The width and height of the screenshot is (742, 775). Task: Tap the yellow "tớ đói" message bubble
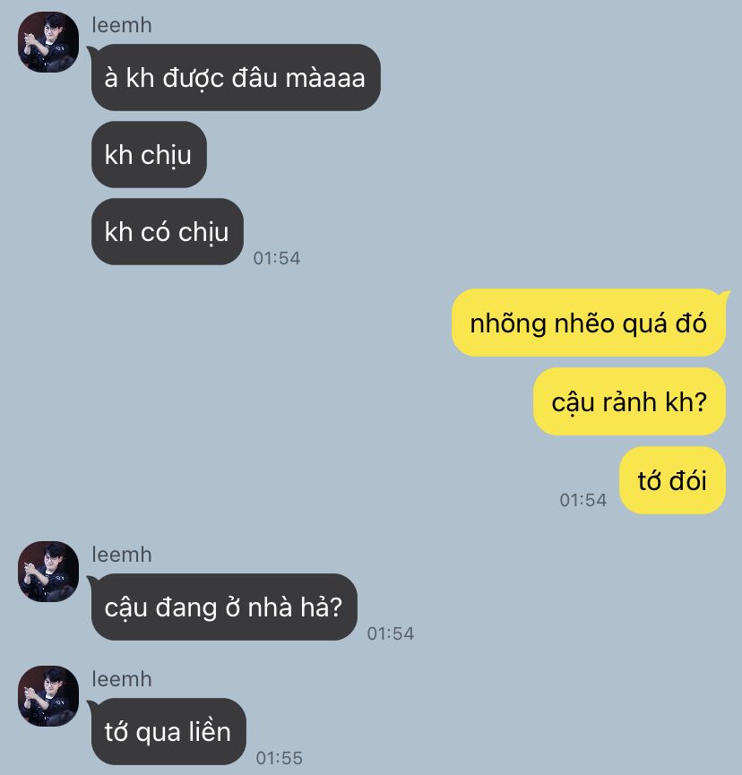click(672, 480)
